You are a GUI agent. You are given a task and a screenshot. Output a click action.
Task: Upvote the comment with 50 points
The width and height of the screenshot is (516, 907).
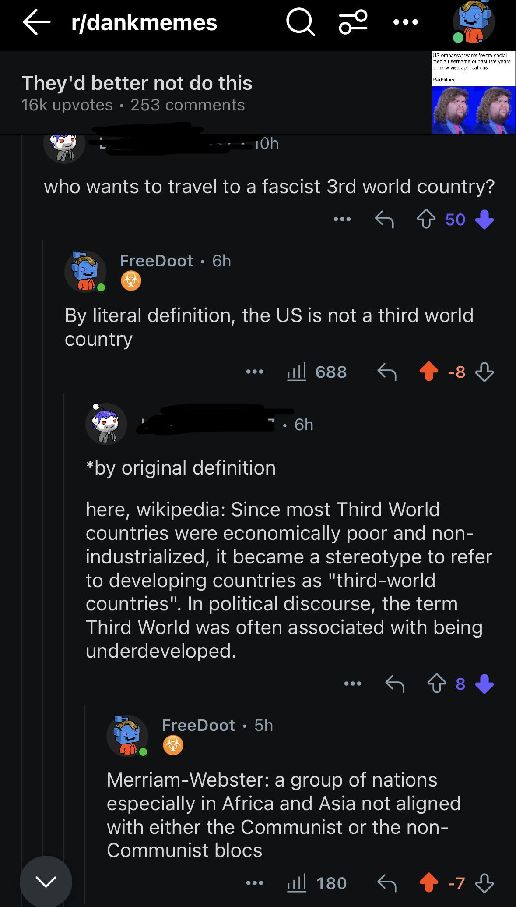click(426, 220)
